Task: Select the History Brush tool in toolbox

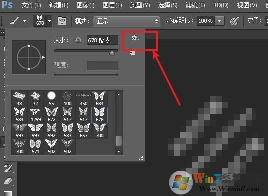Action: pyautogui.click(x=8, y=168)
